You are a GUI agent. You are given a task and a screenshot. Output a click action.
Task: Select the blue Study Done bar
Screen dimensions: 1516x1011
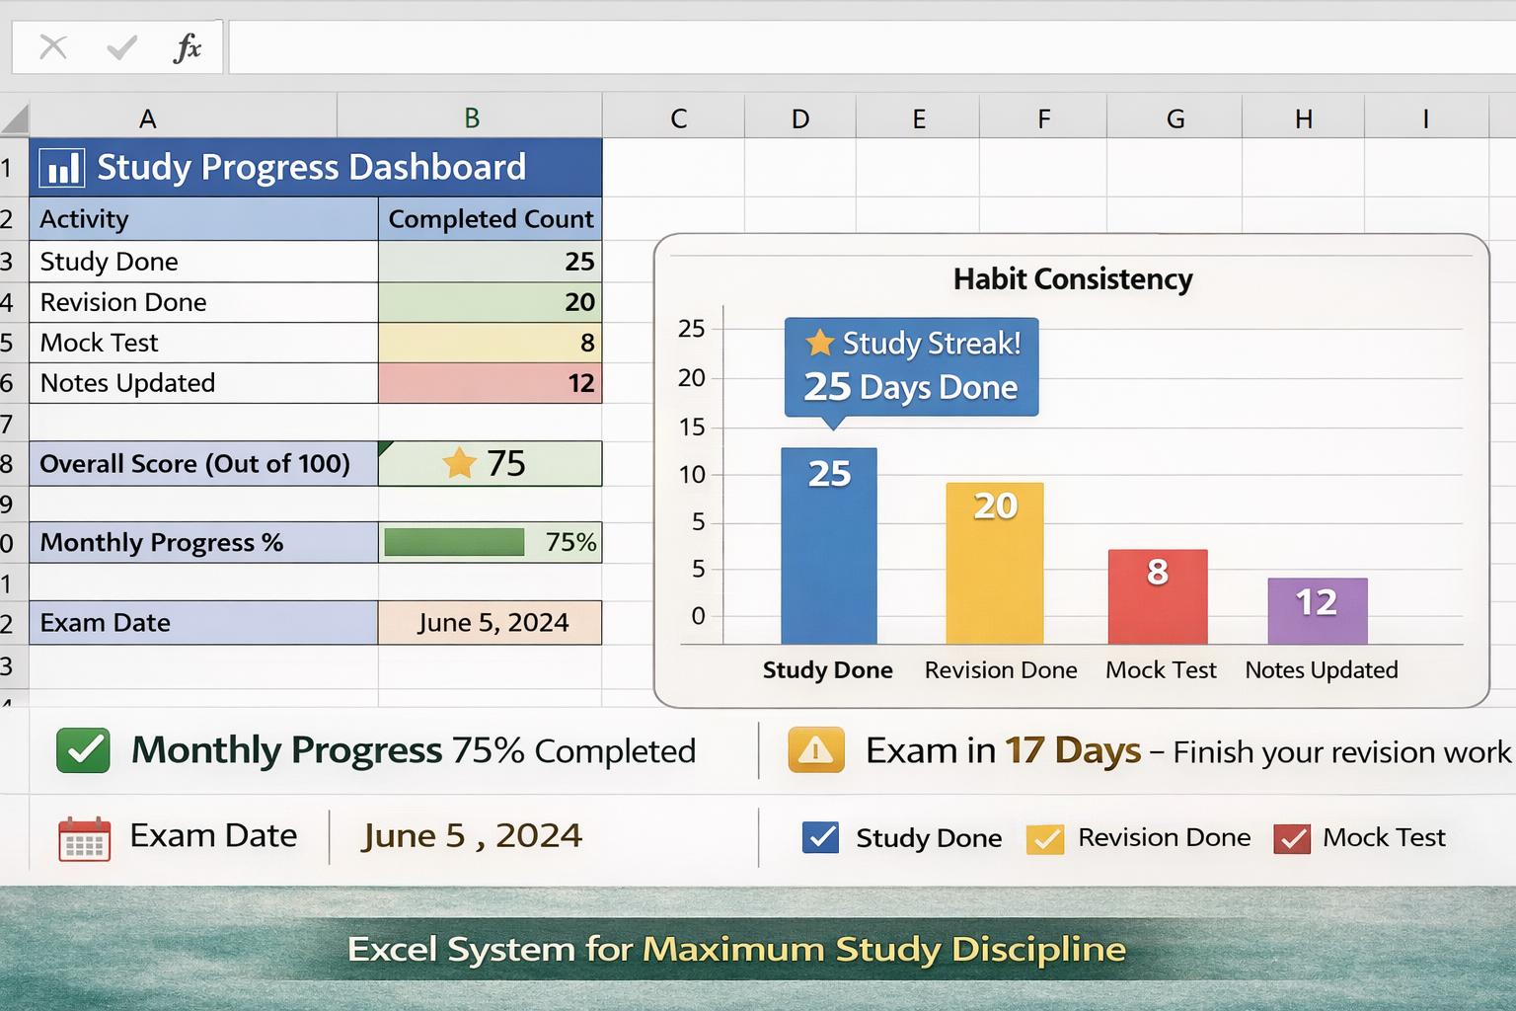point(829,546)
